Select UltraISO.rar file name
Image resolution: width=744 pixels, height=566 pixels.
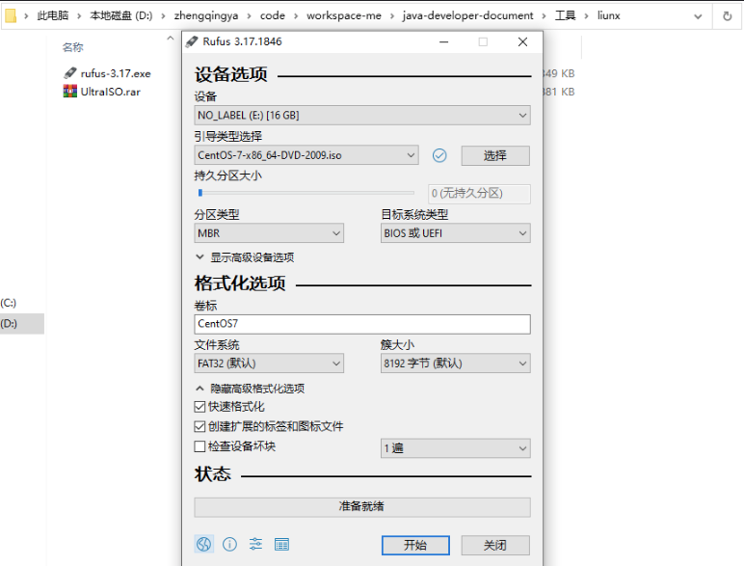(111, 92)
